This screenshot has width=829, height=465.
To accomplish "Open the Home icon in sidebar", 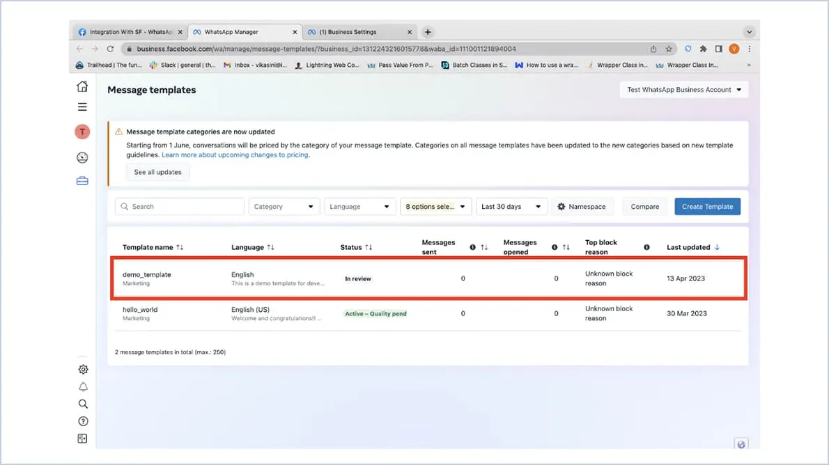I will coord(82,86).
